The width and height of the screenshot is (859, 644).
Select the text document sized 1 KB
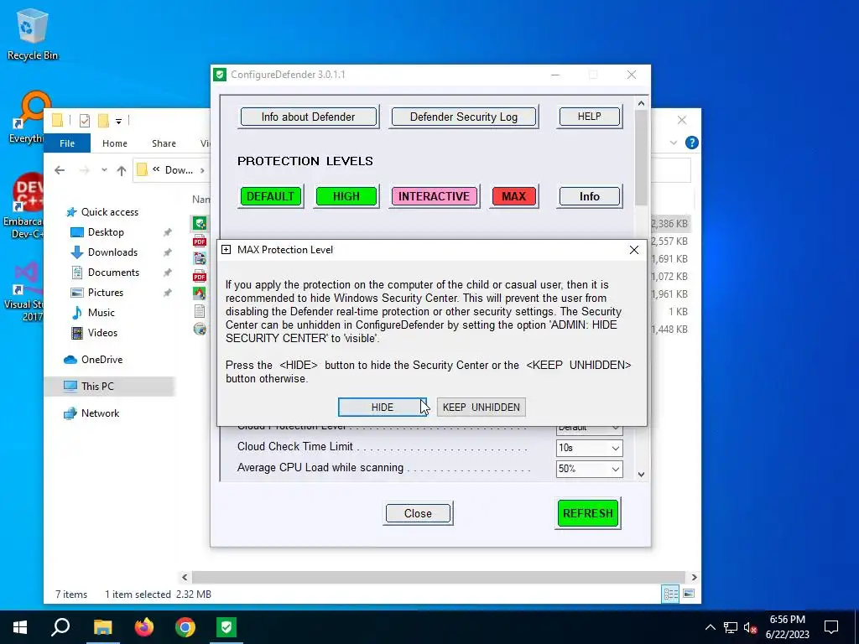pyautogui.click(x=200, y=311)
